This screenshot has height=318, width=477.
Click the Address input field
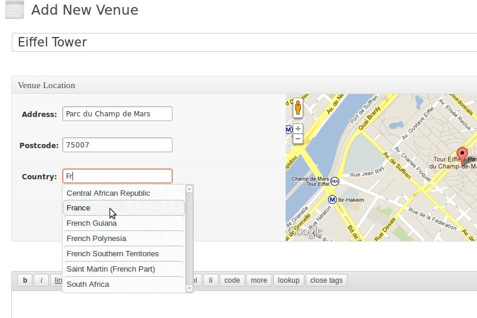coord(117,114)
